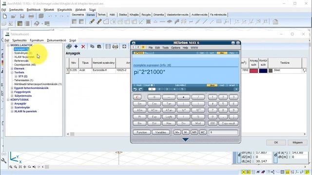The image size is (312, 175).
Task: Switch to calculator layout 2
Action: pos(138,47)
